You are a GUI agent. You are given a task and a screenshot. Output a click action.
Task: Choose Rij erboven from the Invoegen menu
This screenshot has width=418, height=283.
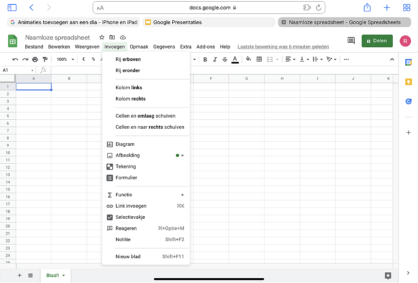[146, 59]
